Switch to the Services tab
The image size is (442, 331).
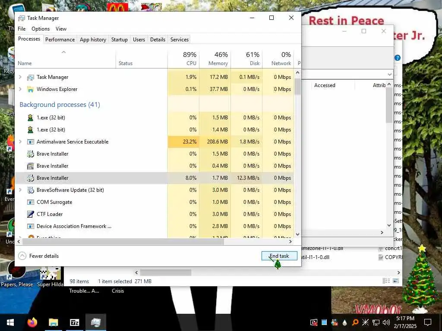179,39
